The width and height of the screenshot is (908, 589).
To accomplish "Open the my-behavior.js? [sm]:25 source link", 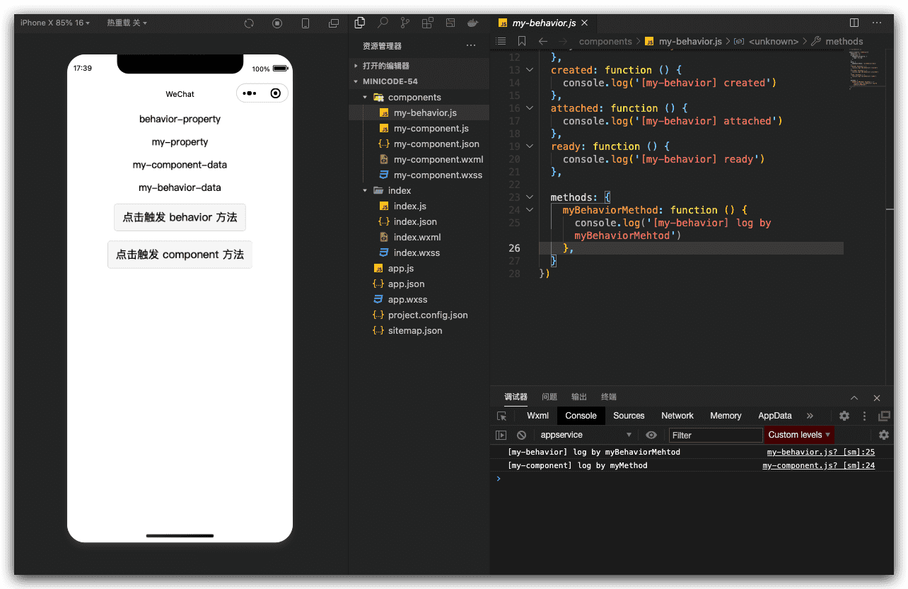I will [x=820, y=452].
